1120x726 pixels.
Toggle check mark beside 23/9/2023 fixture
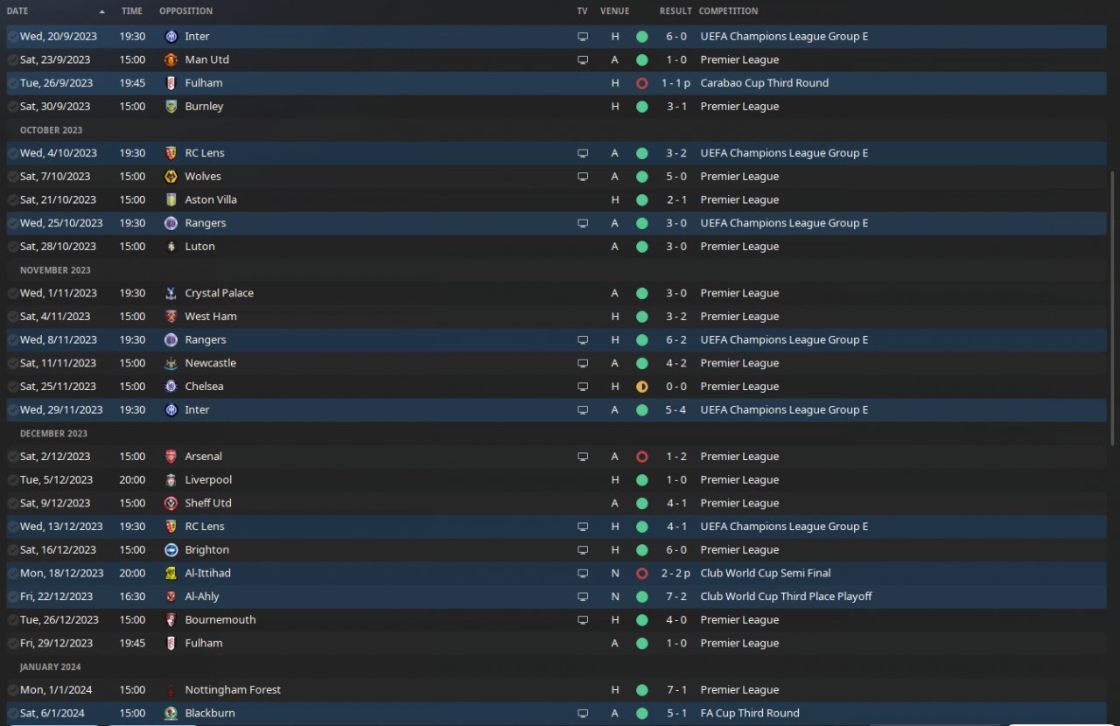pyautogui.click(x=12, y=59)
